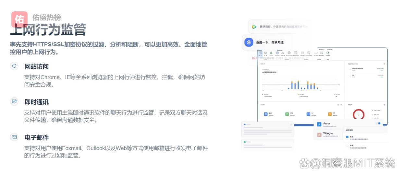
Task: Select the grid overview icon in dashboard toolbar
Action: point(260,53)
